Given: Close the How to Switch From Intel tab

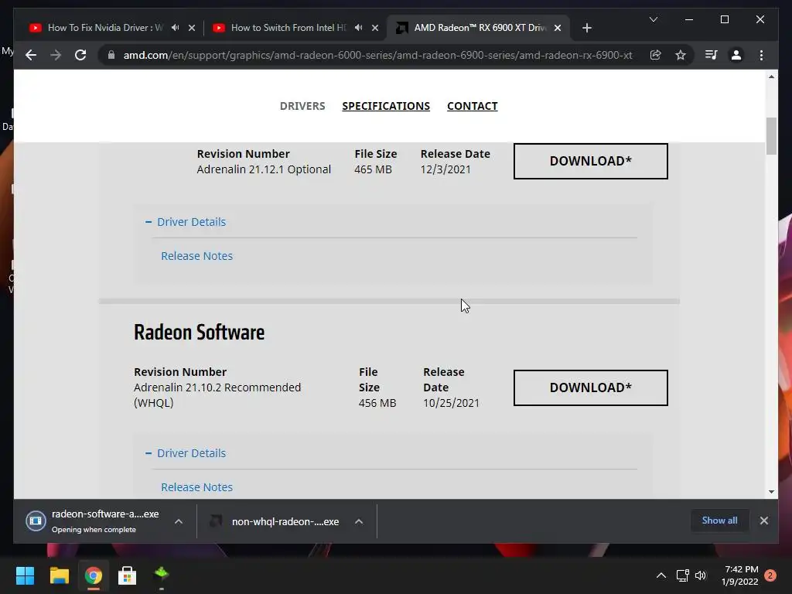Looking at the screenshot, I should [x=375, y=28].
